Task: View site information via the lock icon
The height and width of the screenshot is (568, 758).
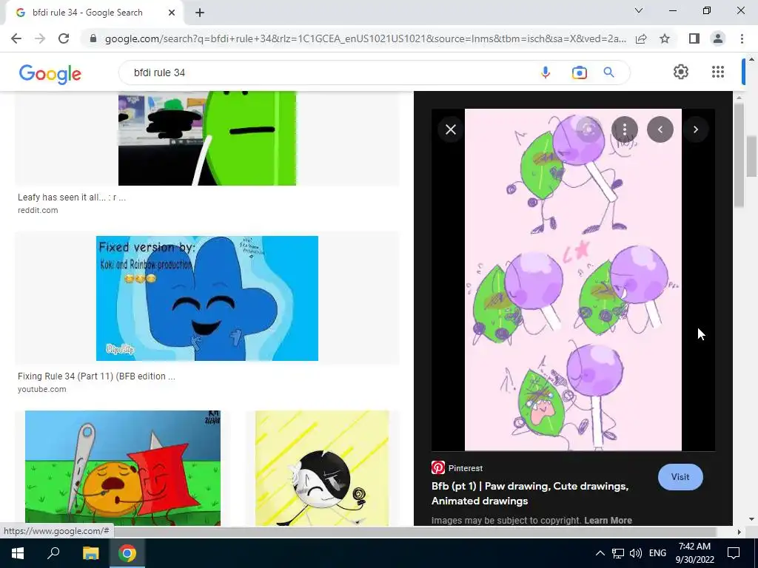Action: tap(93, 38)
